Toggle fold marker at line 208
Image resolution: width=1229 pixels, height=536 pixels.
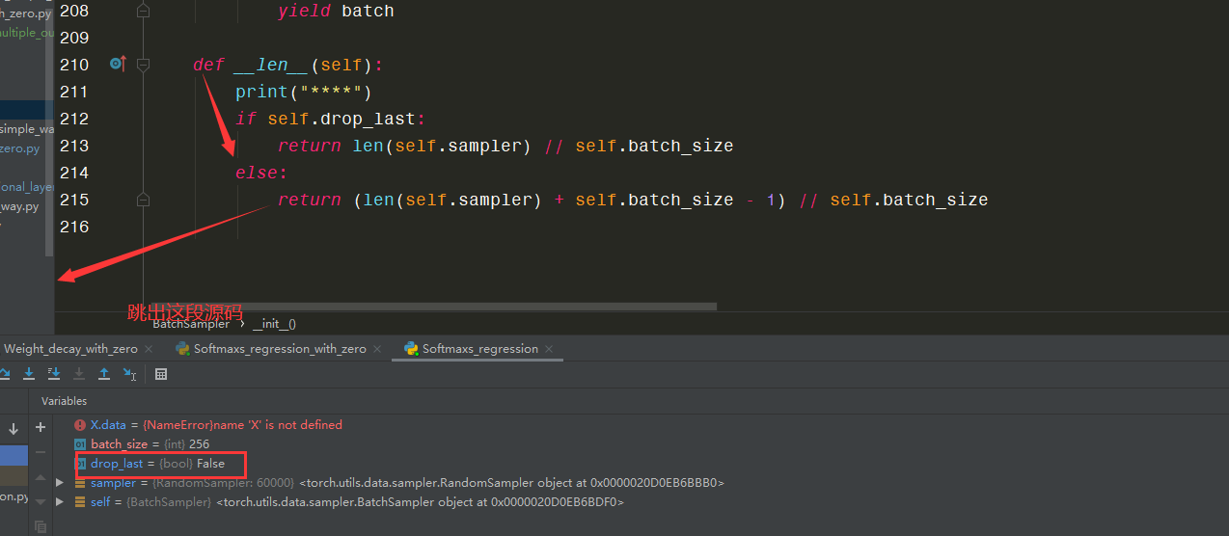(x=144, y=11)
